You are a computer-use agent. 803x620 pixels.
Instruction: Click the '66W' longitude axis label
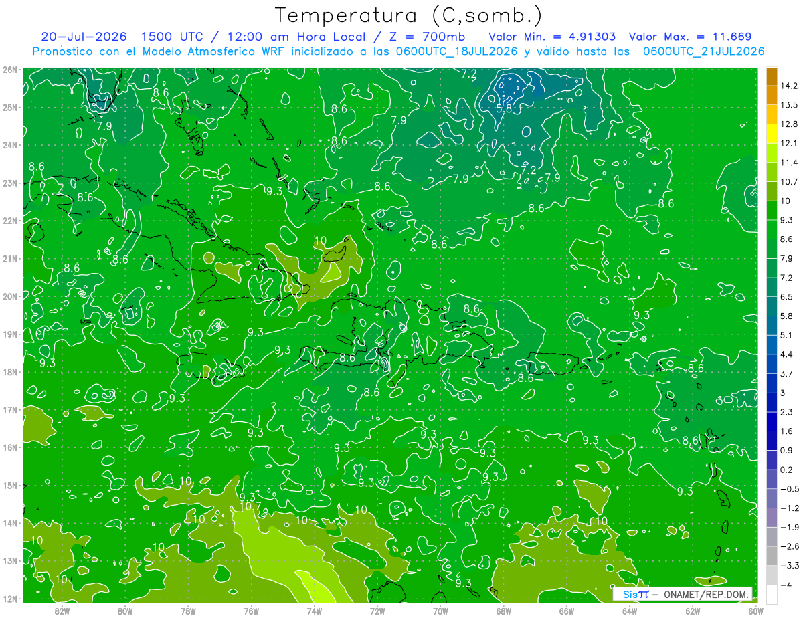pos(566,611)
